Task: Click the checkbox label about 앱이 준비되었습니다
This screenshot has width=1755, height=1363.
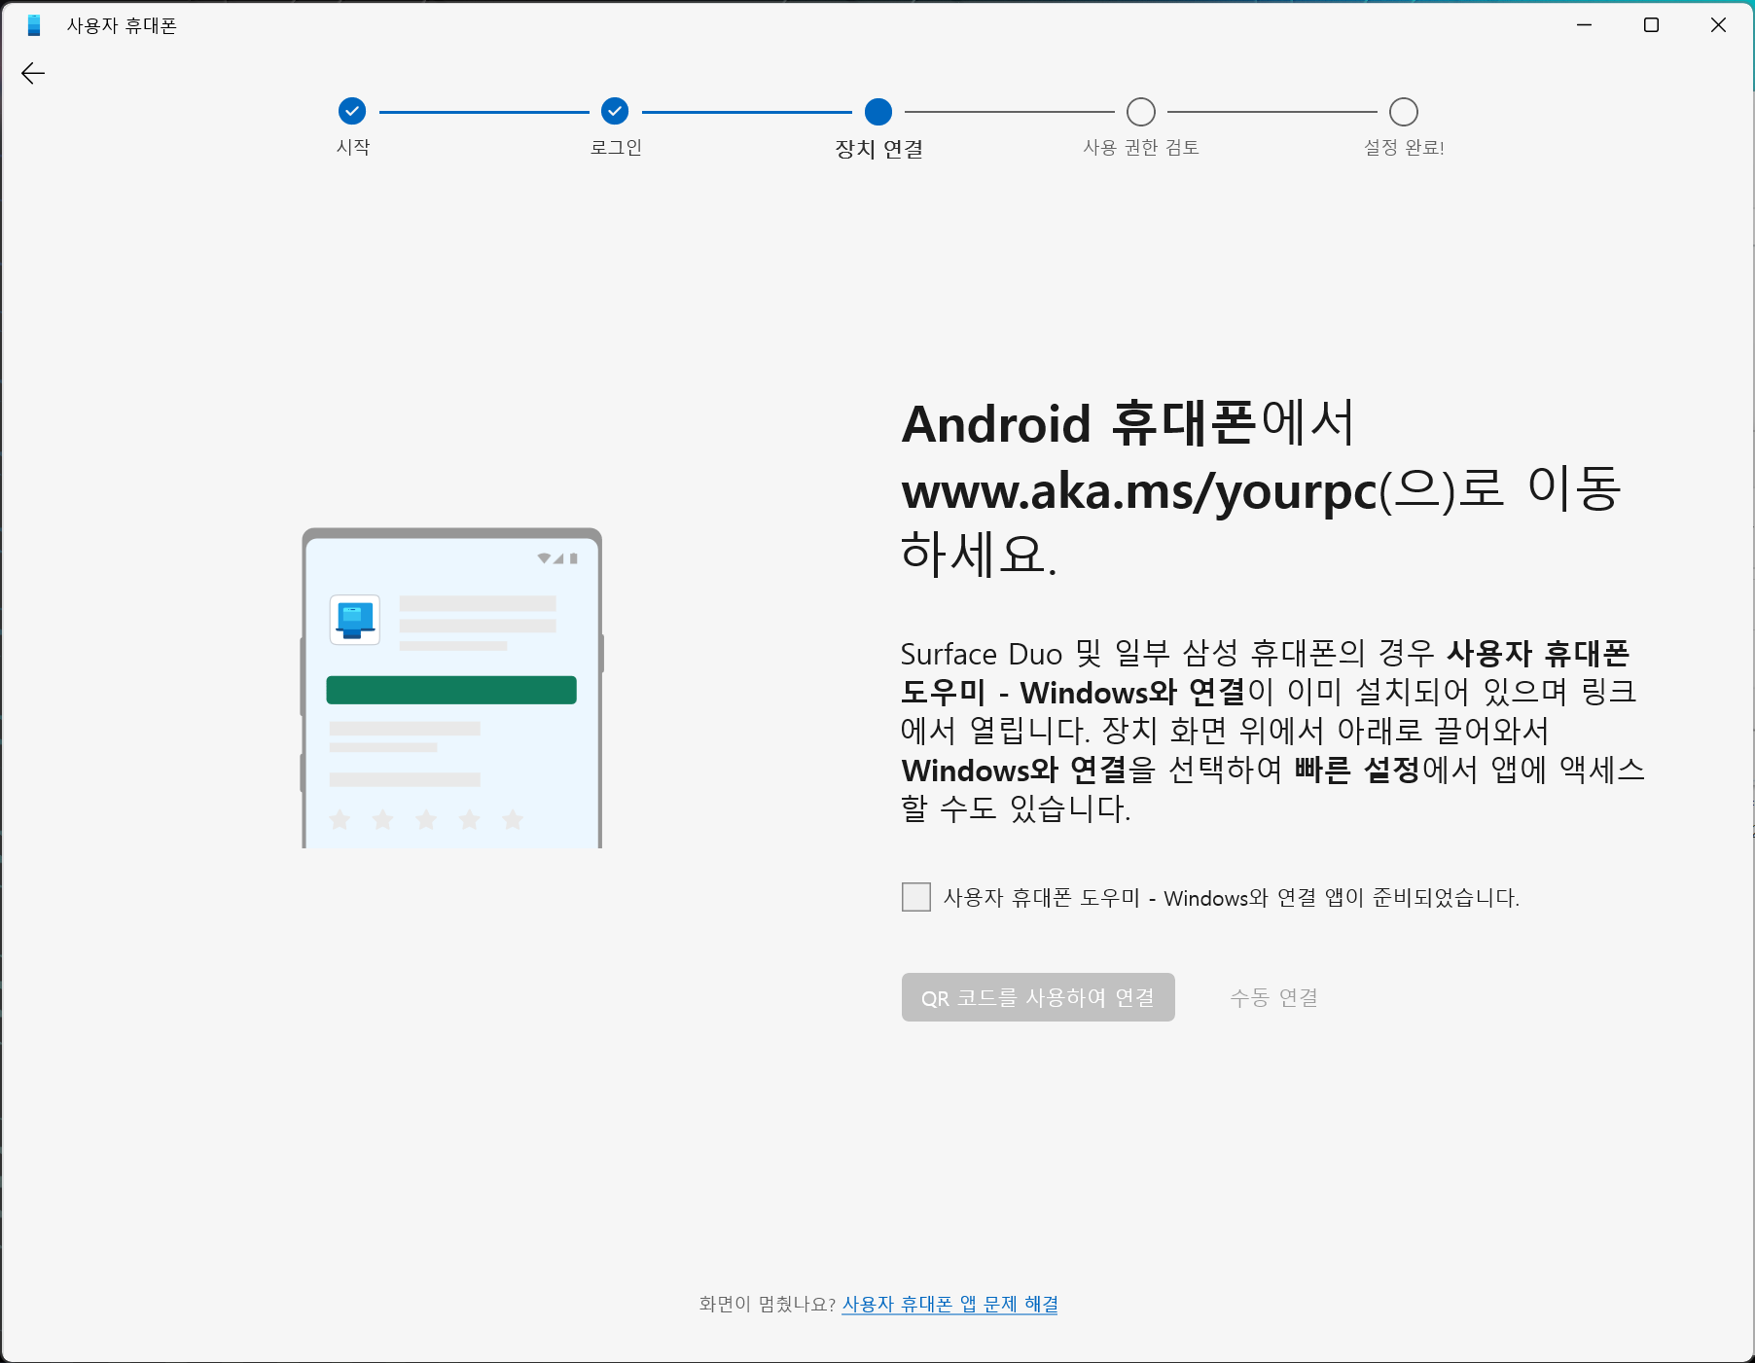Action: [1232, 897]
